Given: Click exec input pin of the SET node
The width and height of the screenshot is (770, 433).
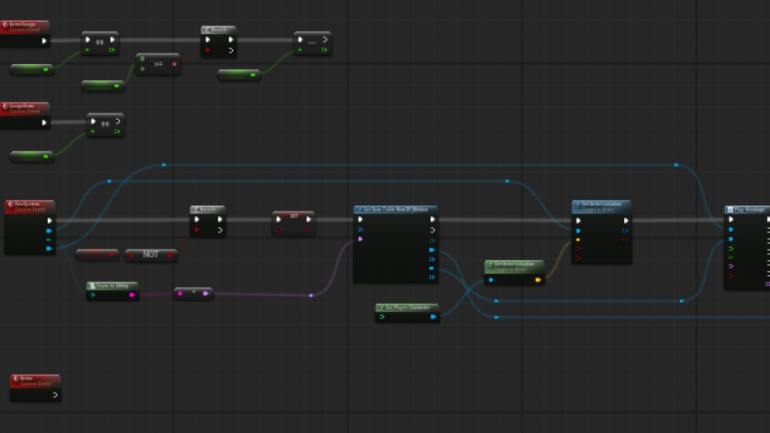Looking at the screenshot, I should point(279,220).
